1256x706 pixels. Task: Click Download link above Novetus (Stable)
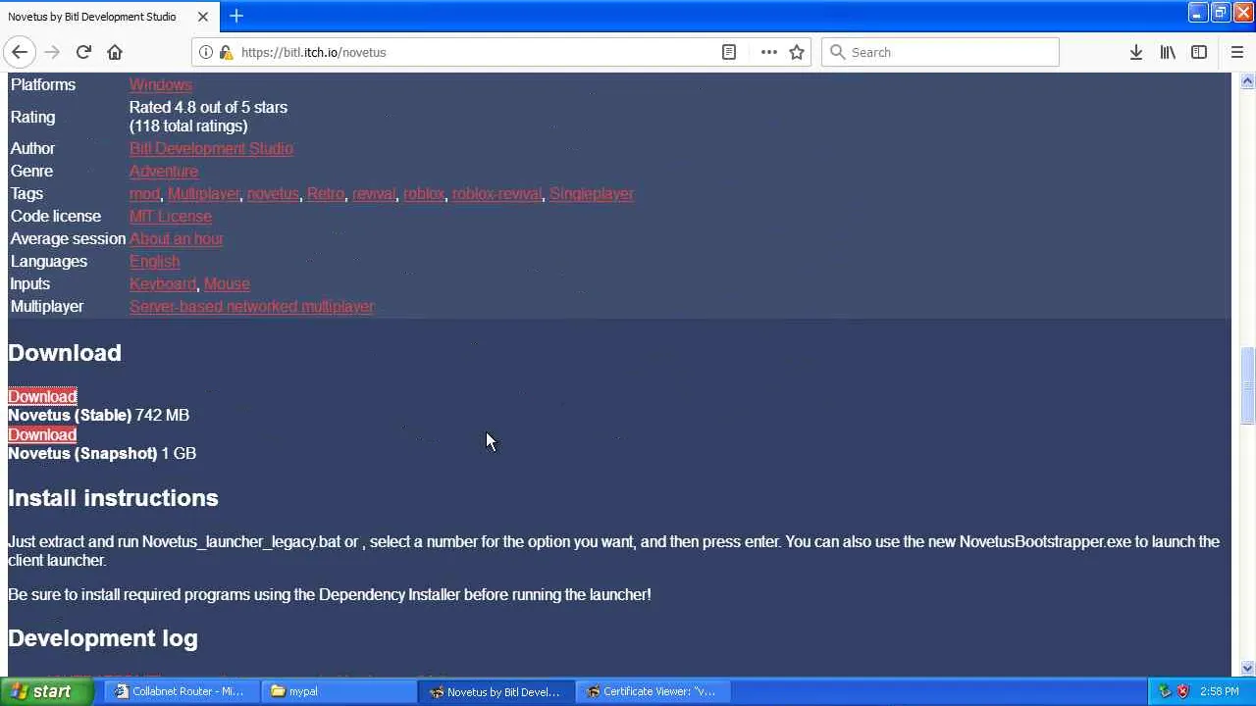click(x=42, y=396)
